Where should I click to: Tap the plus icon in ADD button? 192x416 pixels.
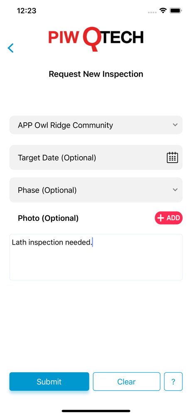coord(161,218)
